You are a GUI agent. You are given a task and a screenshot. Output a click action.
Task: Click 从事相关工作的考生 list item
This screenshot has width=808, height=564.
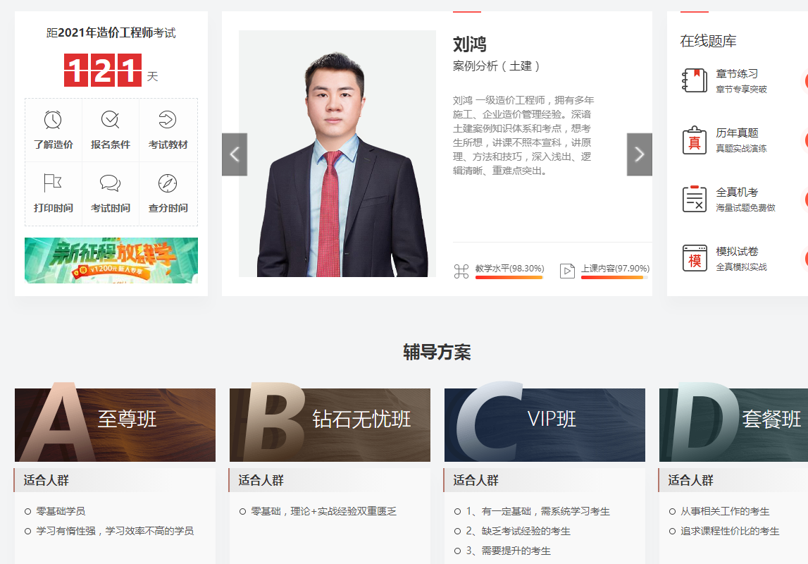725,511
